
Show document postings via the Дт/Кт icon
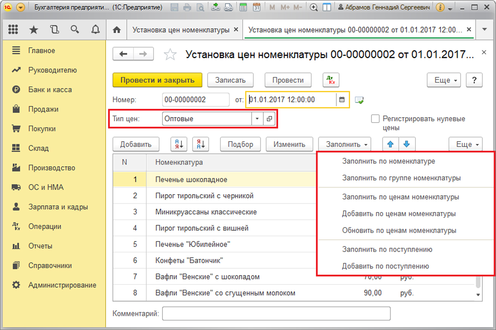pyautogui.click(x=331, y=80)
